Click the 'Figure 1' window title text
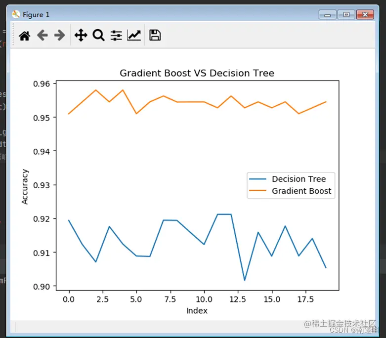The image size is (386, 338). (36, 15)
